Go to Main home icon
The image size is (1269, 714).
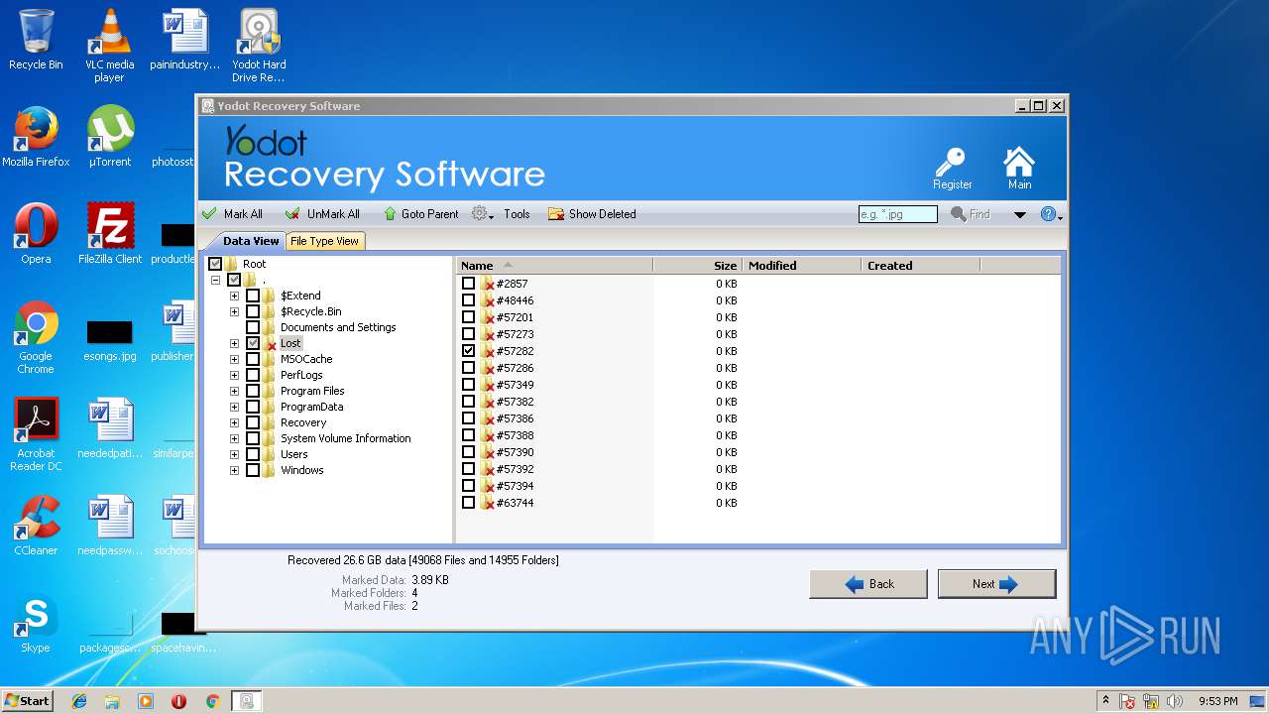pyautogui.click(x=1019, y=168)
